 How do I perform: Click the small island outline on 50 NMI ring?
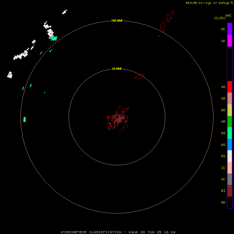coord(139,76)
